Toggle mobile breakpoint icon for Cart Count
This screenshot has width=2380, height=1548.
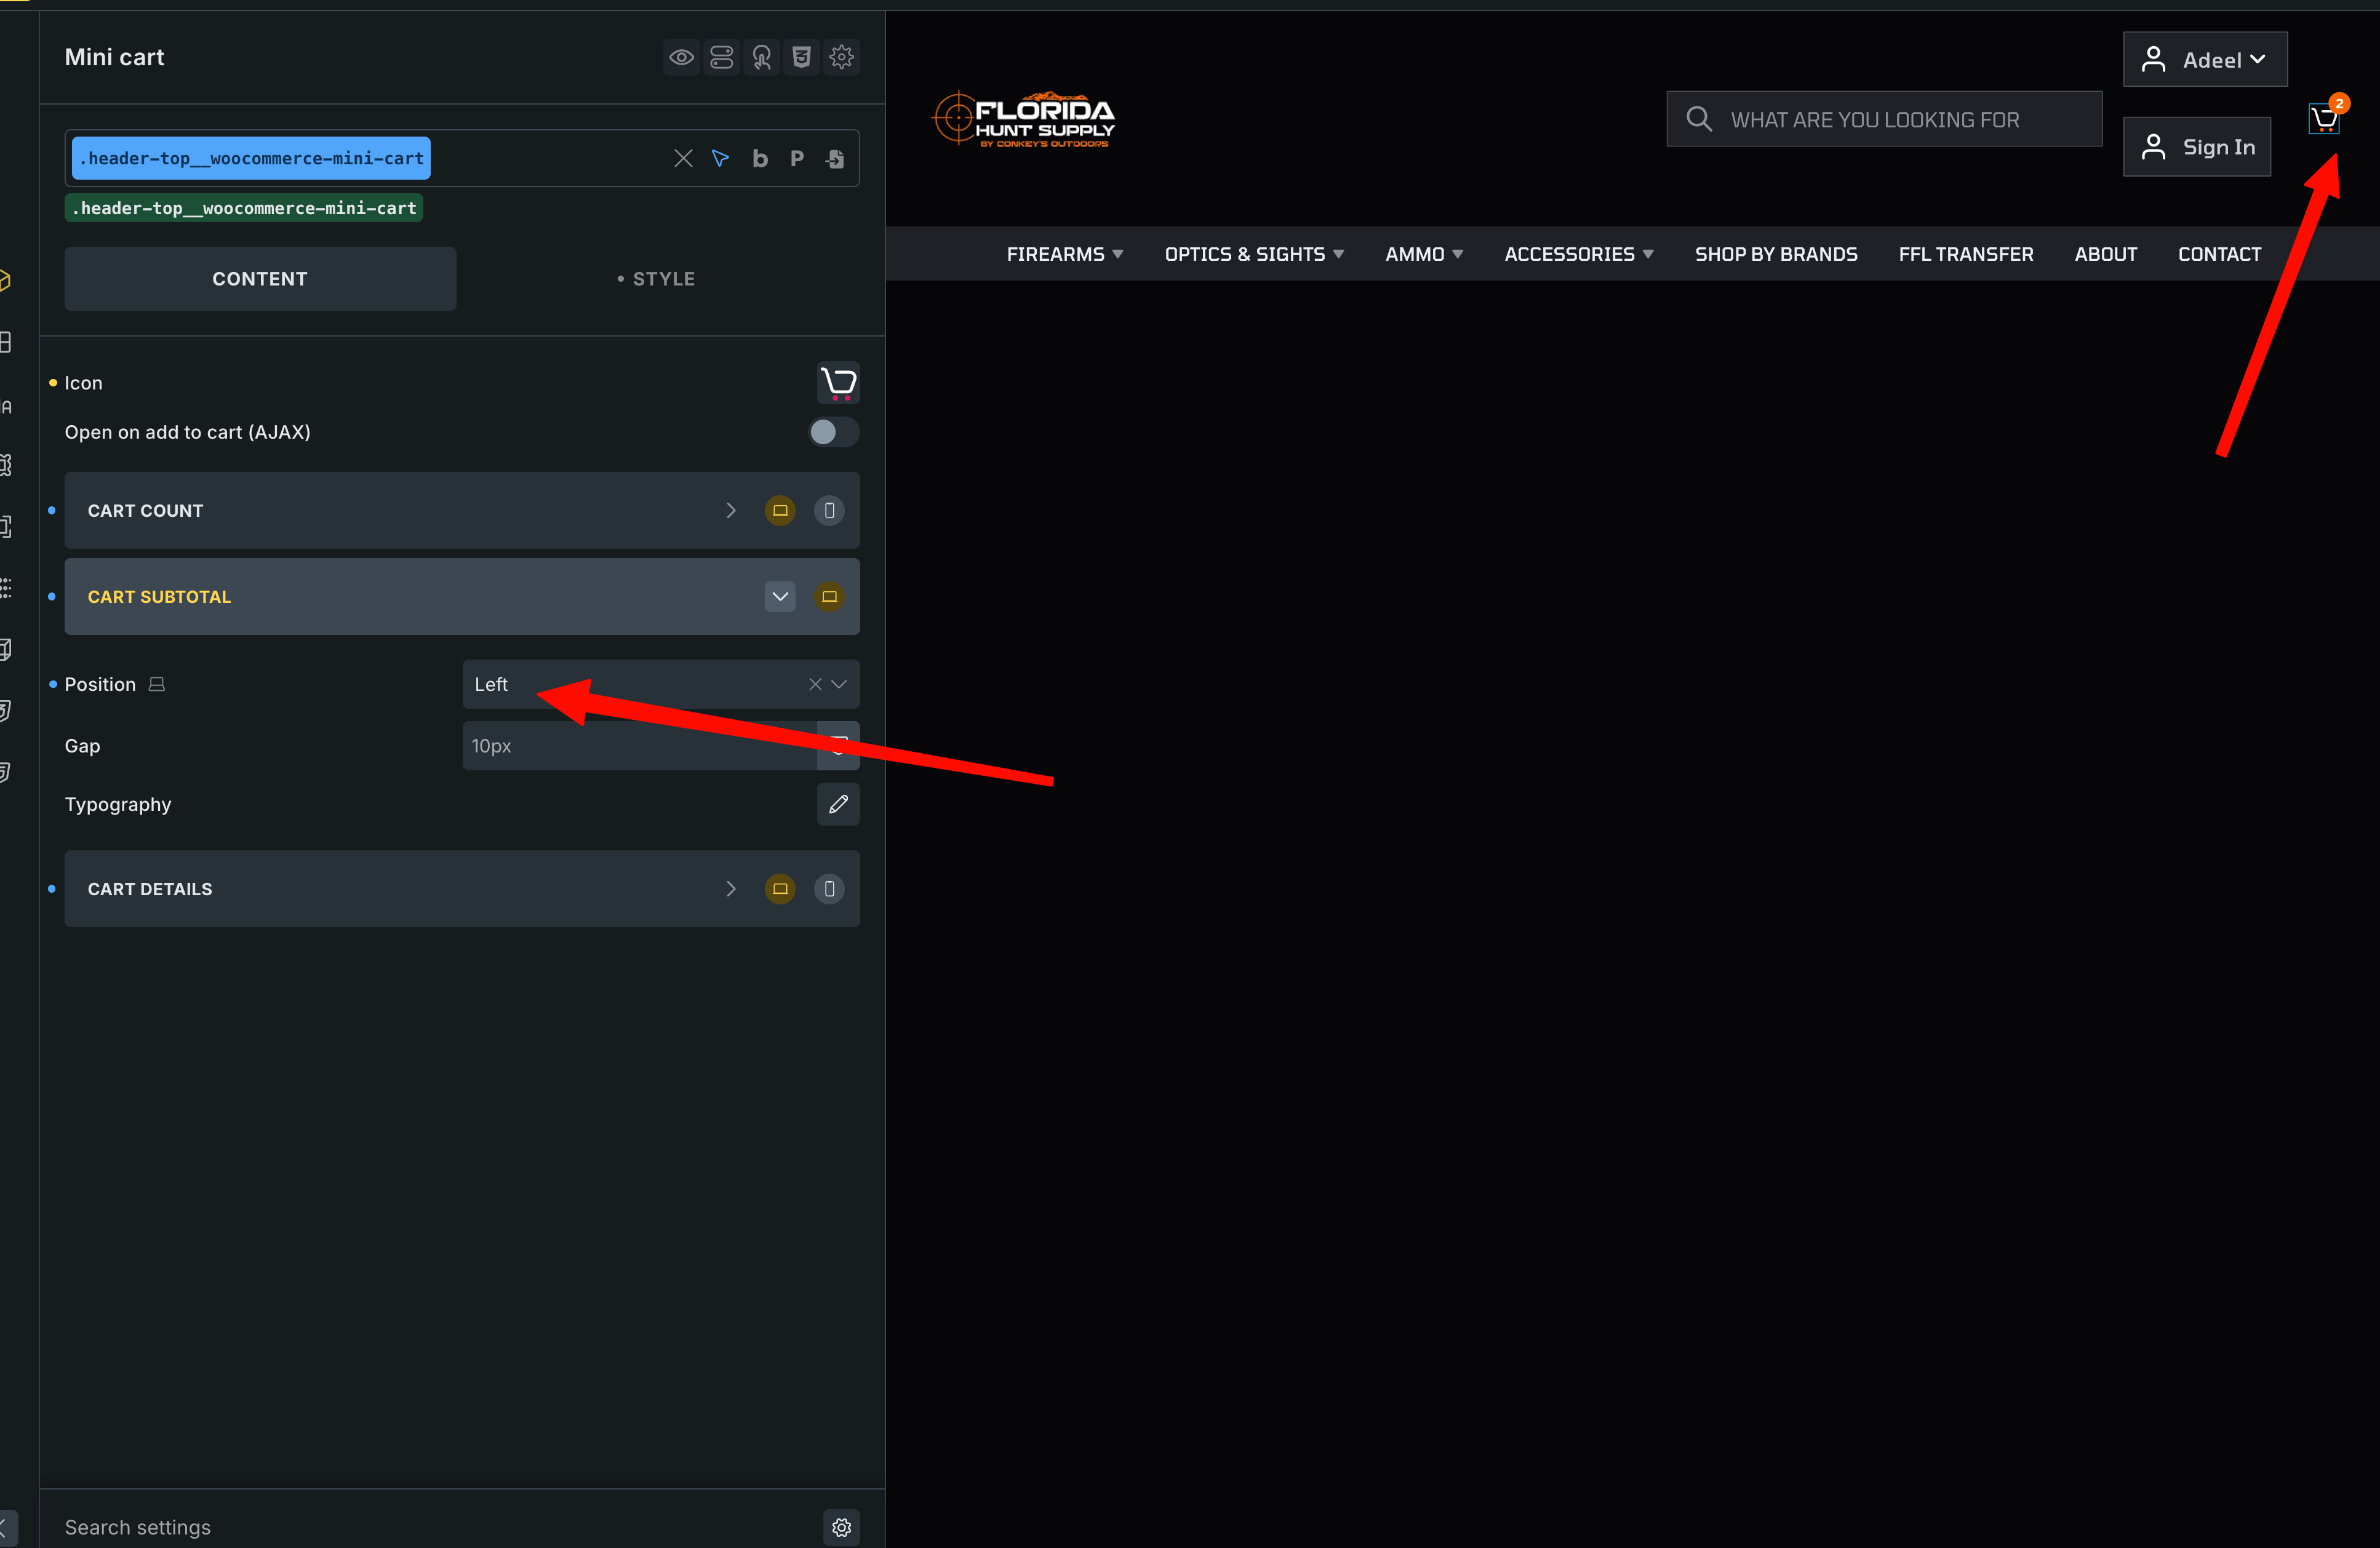[x=829, y=511]
